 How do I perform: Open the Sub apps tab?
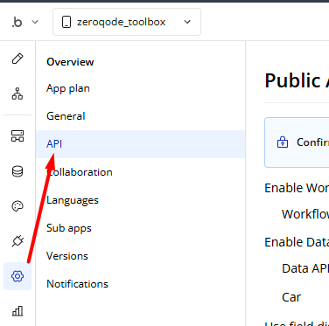click(x=69, y=228)
